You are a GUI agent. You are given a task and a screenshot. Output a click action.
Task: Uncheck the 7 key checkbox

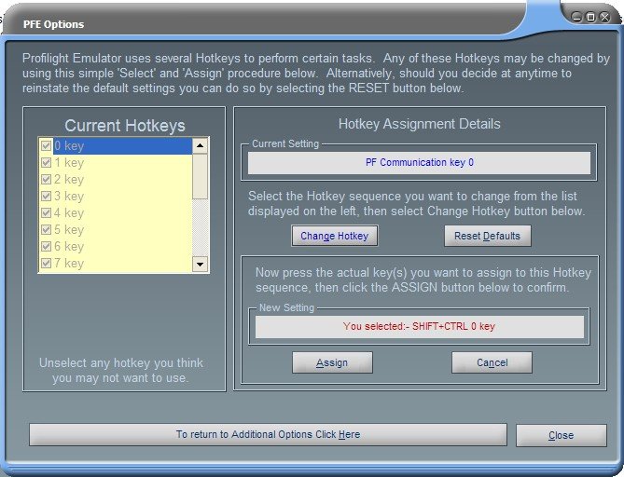tap(46, 263)
